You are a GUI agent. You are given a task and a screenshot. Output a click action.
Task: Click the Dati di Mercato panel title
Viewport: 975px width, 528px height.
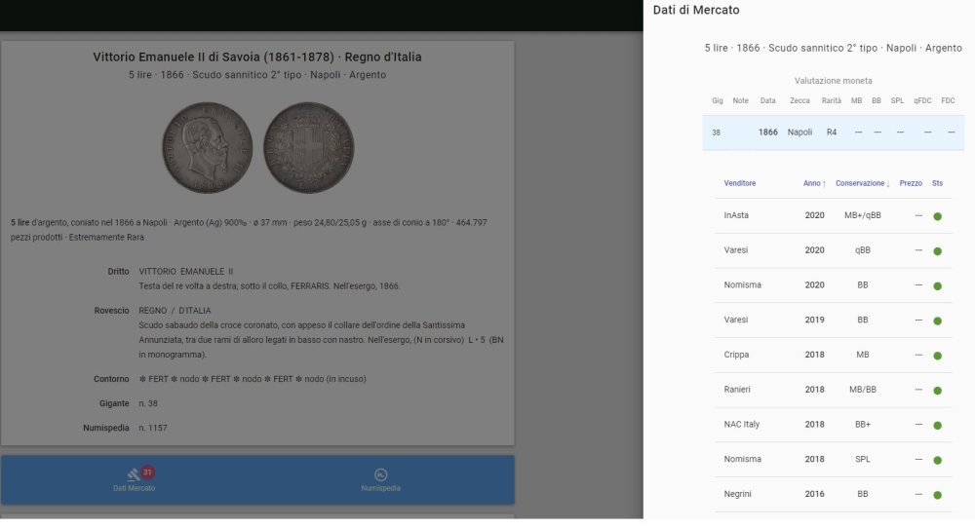pyautogui.click(x=696, y=10)
